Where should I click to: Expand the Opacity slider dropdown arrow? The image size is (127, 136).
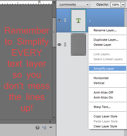123,5
